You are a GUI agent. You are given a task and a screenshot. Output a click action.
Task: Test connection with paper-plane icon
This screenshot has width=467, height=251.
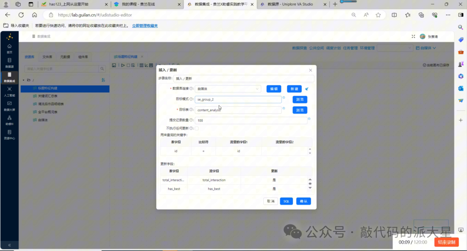307,89
